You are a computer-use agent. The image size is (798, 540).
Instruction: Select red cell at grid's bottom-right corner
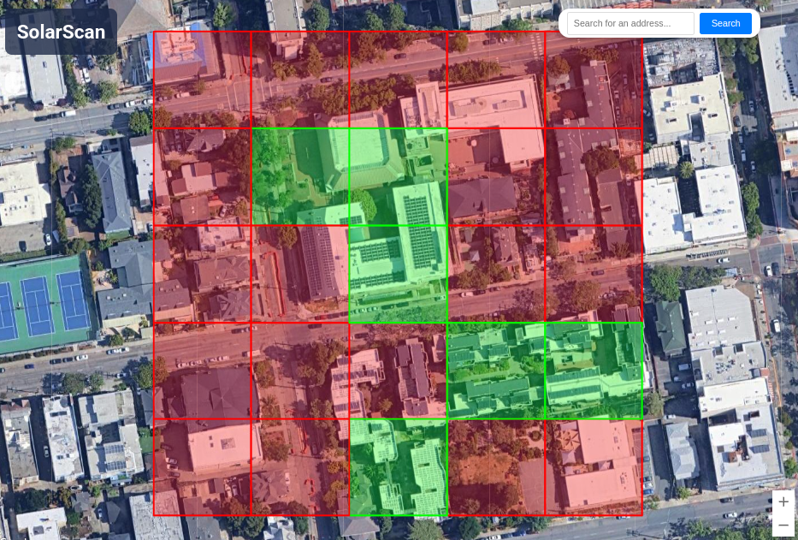point(594,467)
